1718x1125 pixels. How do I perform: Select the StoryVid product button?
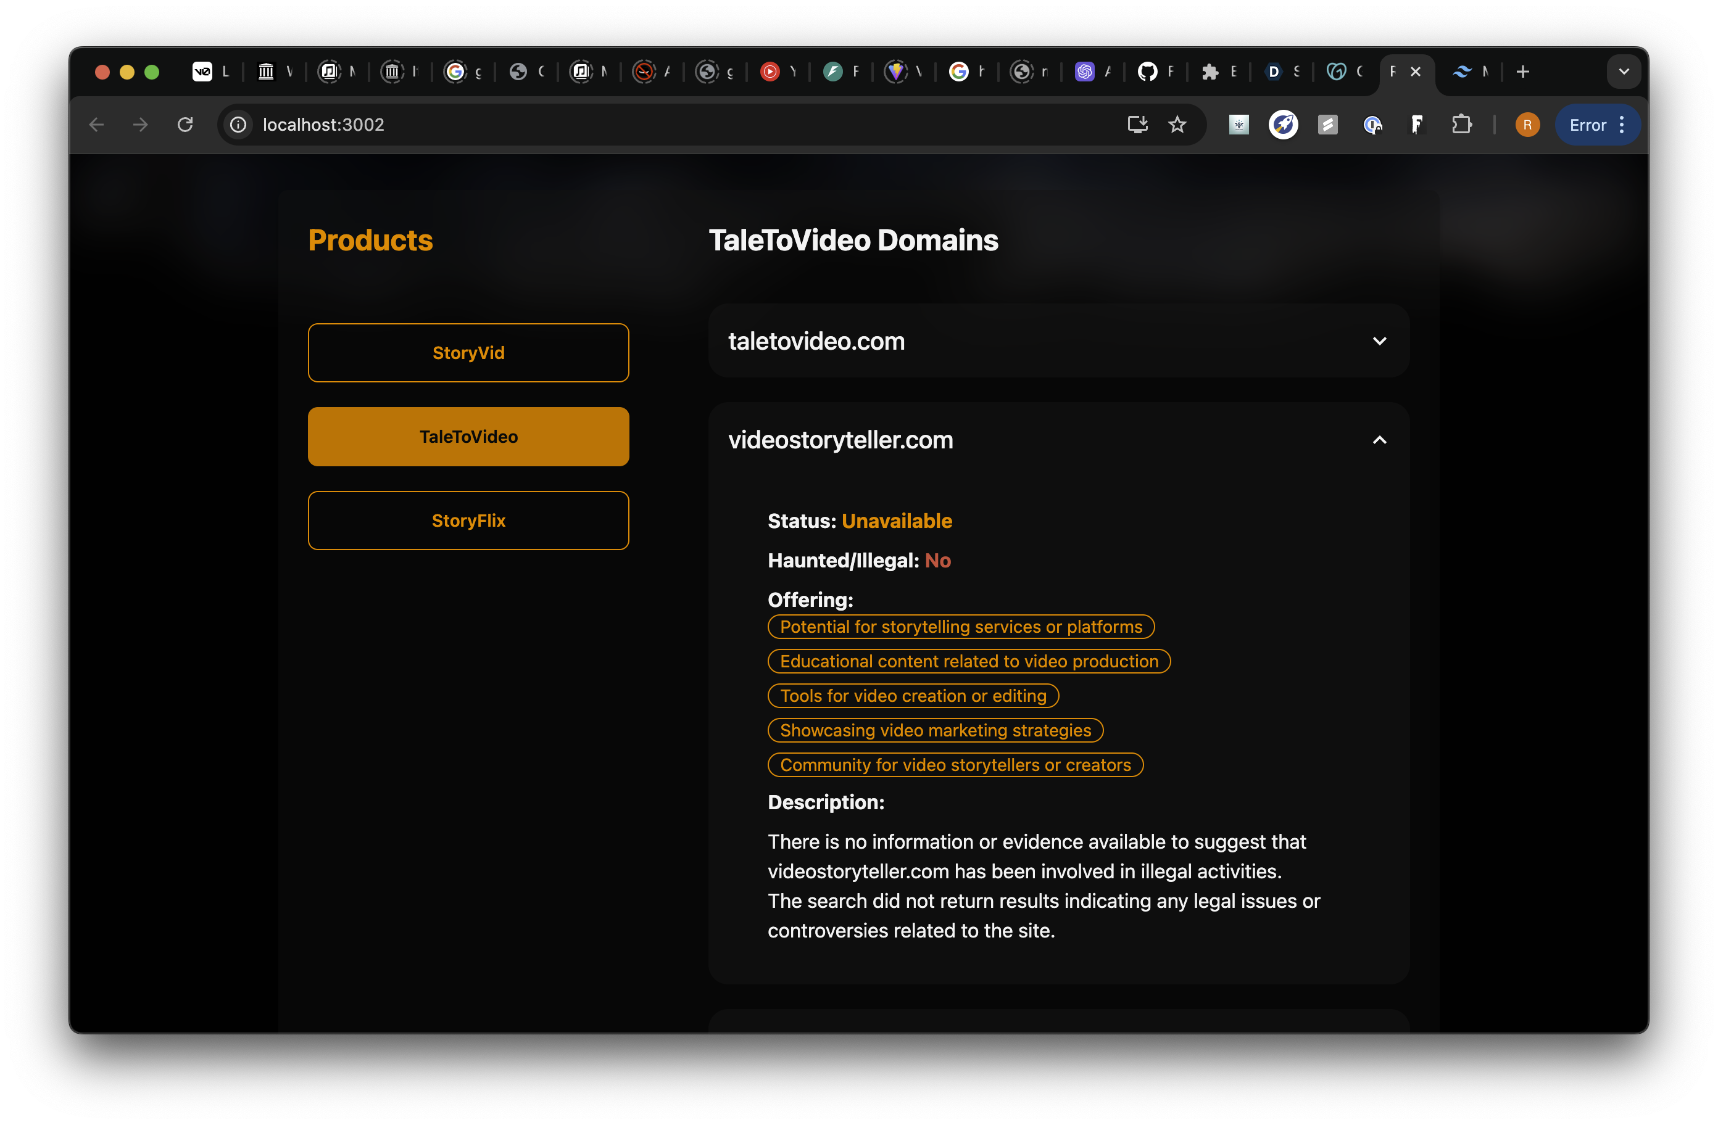coord(468,353)
